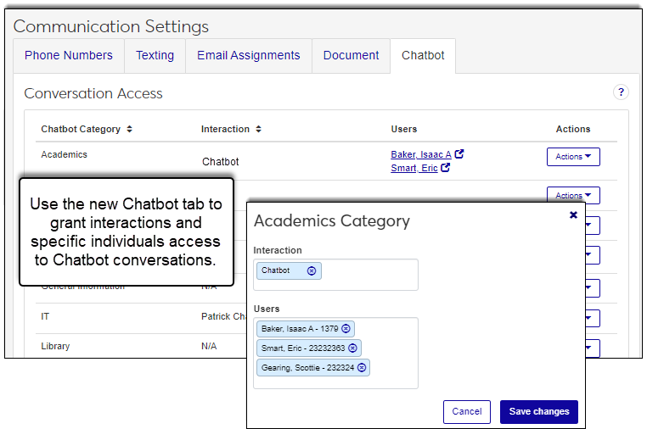Open the Email Assignments tab
The image size is (647, 429).
point(248,55)
